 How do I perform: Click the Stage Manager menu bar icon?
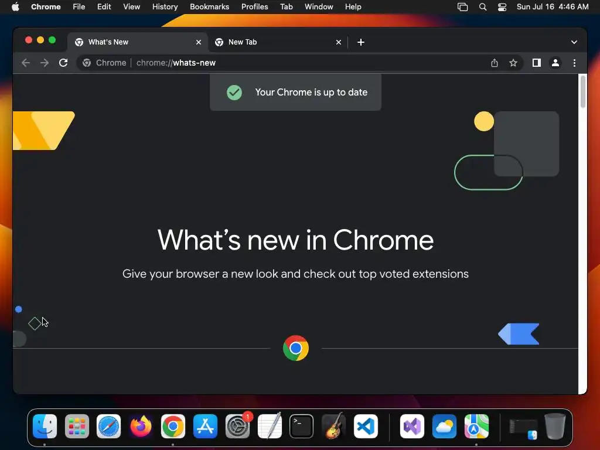(463, 7)
